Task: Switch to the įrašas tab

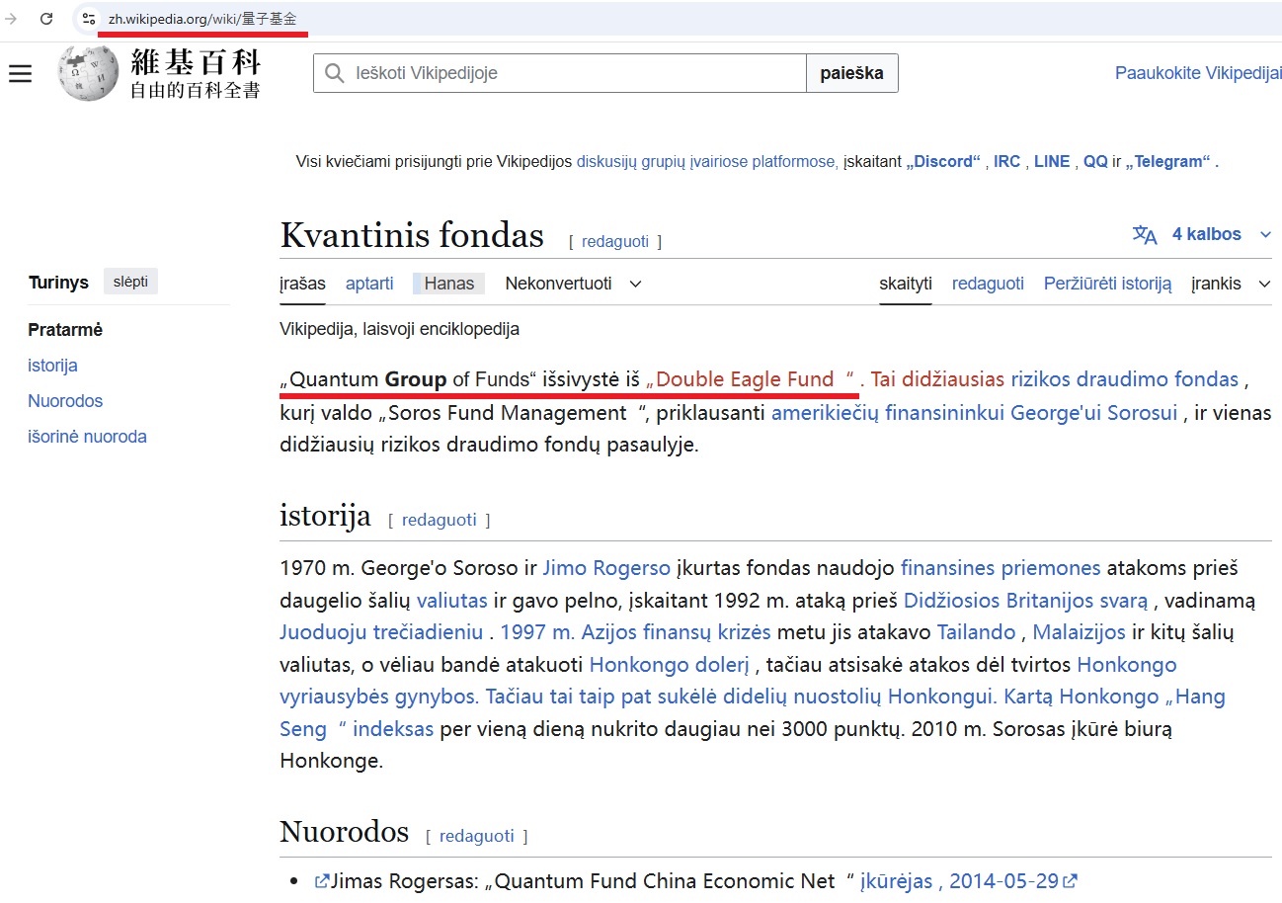Action: pyautogui.click(x=302, y=284)
